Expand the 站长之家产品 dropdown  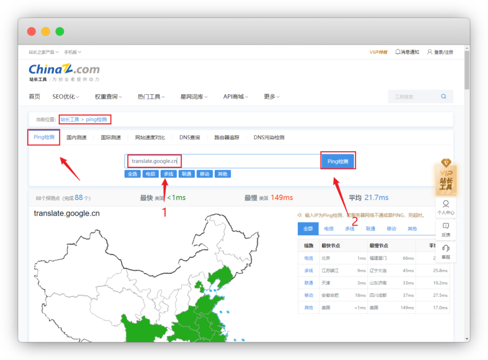pos(43,52)
